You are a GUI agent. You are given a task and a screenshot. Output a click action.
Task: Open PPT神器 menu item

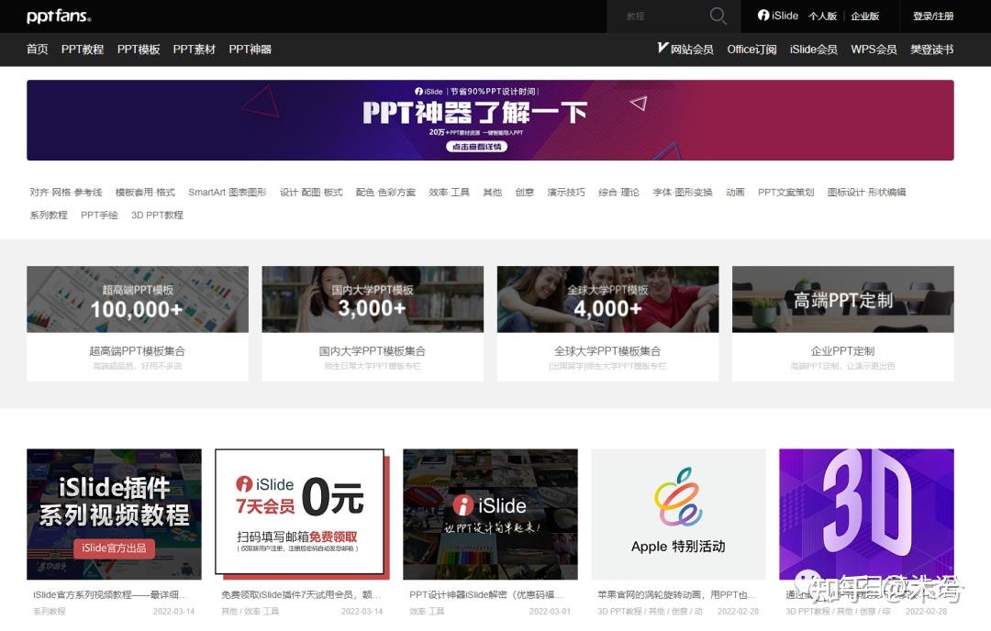tap(251, 50)
